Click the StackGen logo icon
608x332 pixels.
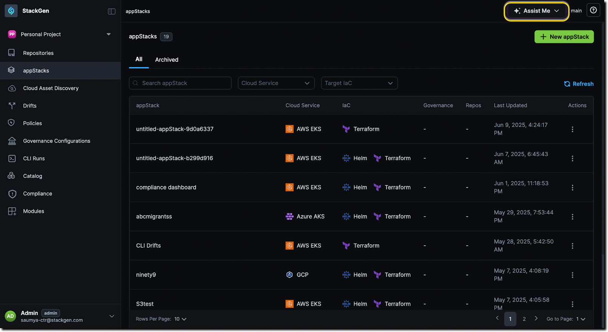[11, 11]
